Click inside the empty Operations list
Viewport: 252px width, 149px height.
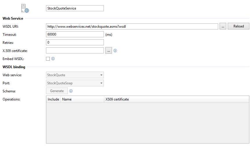[x=148, y=123]
